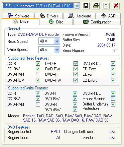Toggle the CD-R read feature checkbox
The height and width of the screenshot is (147, 124).
click(x=38, y=63)
